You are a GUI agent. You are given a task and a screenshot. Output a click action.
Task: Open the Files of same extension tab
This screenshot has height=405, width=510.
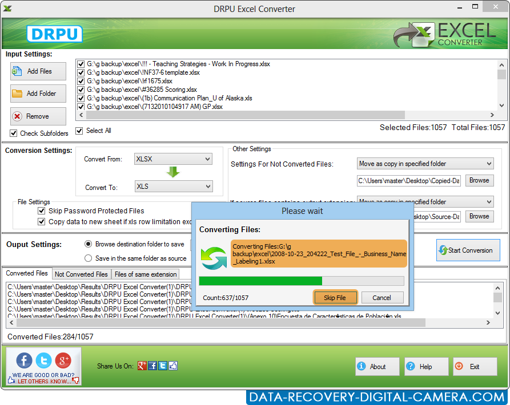[x=145, y=274]
